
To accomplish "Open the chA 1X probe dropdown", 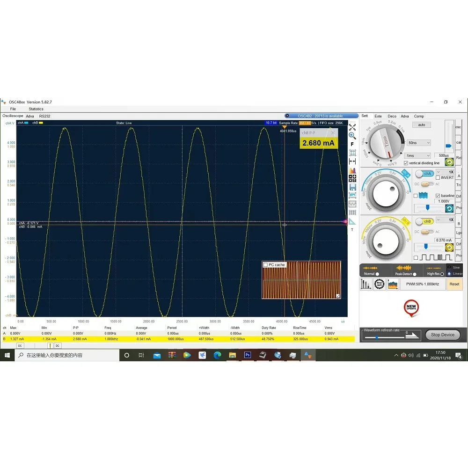I will (445, 172).
